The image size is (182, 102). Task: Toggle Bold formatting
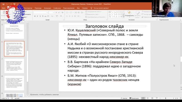(x=35, y=16)
